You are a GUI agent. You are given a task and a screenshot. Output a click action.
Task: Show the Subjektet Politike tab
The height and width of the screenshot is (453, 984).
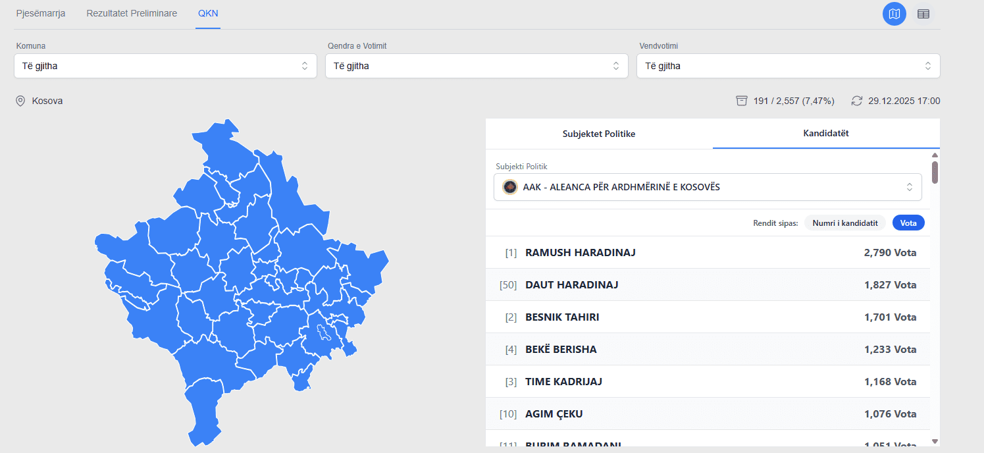pos(599,134)
